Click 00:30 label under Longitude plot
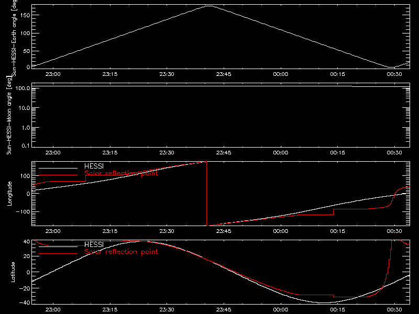 (394, 231)
